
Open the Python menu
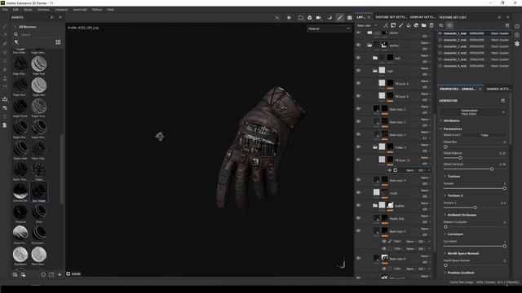point(97,10)
